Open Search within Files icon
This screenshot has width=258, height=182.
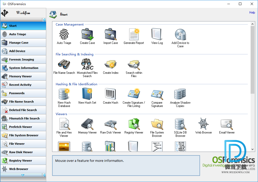pyautogui.click(x=134, y=65)
